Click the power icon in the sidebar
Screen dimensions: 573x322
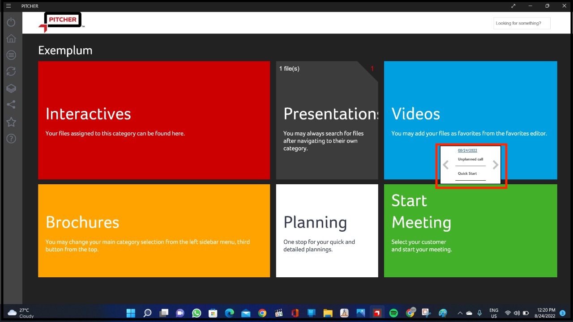[x=11, y=21]
